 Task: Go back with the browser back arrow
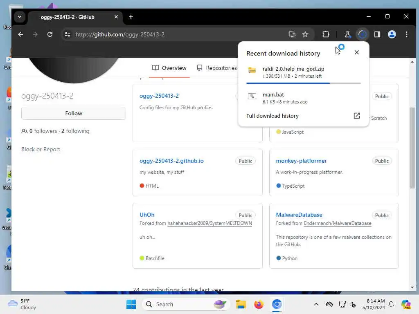coord(20,34)
